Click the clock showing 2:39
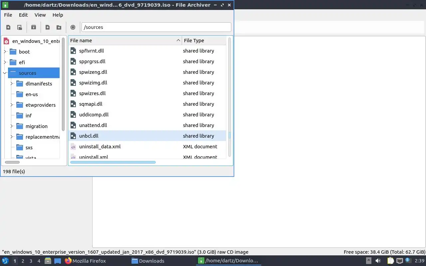The width and height of the screenshot is (426, 266). 419,261
